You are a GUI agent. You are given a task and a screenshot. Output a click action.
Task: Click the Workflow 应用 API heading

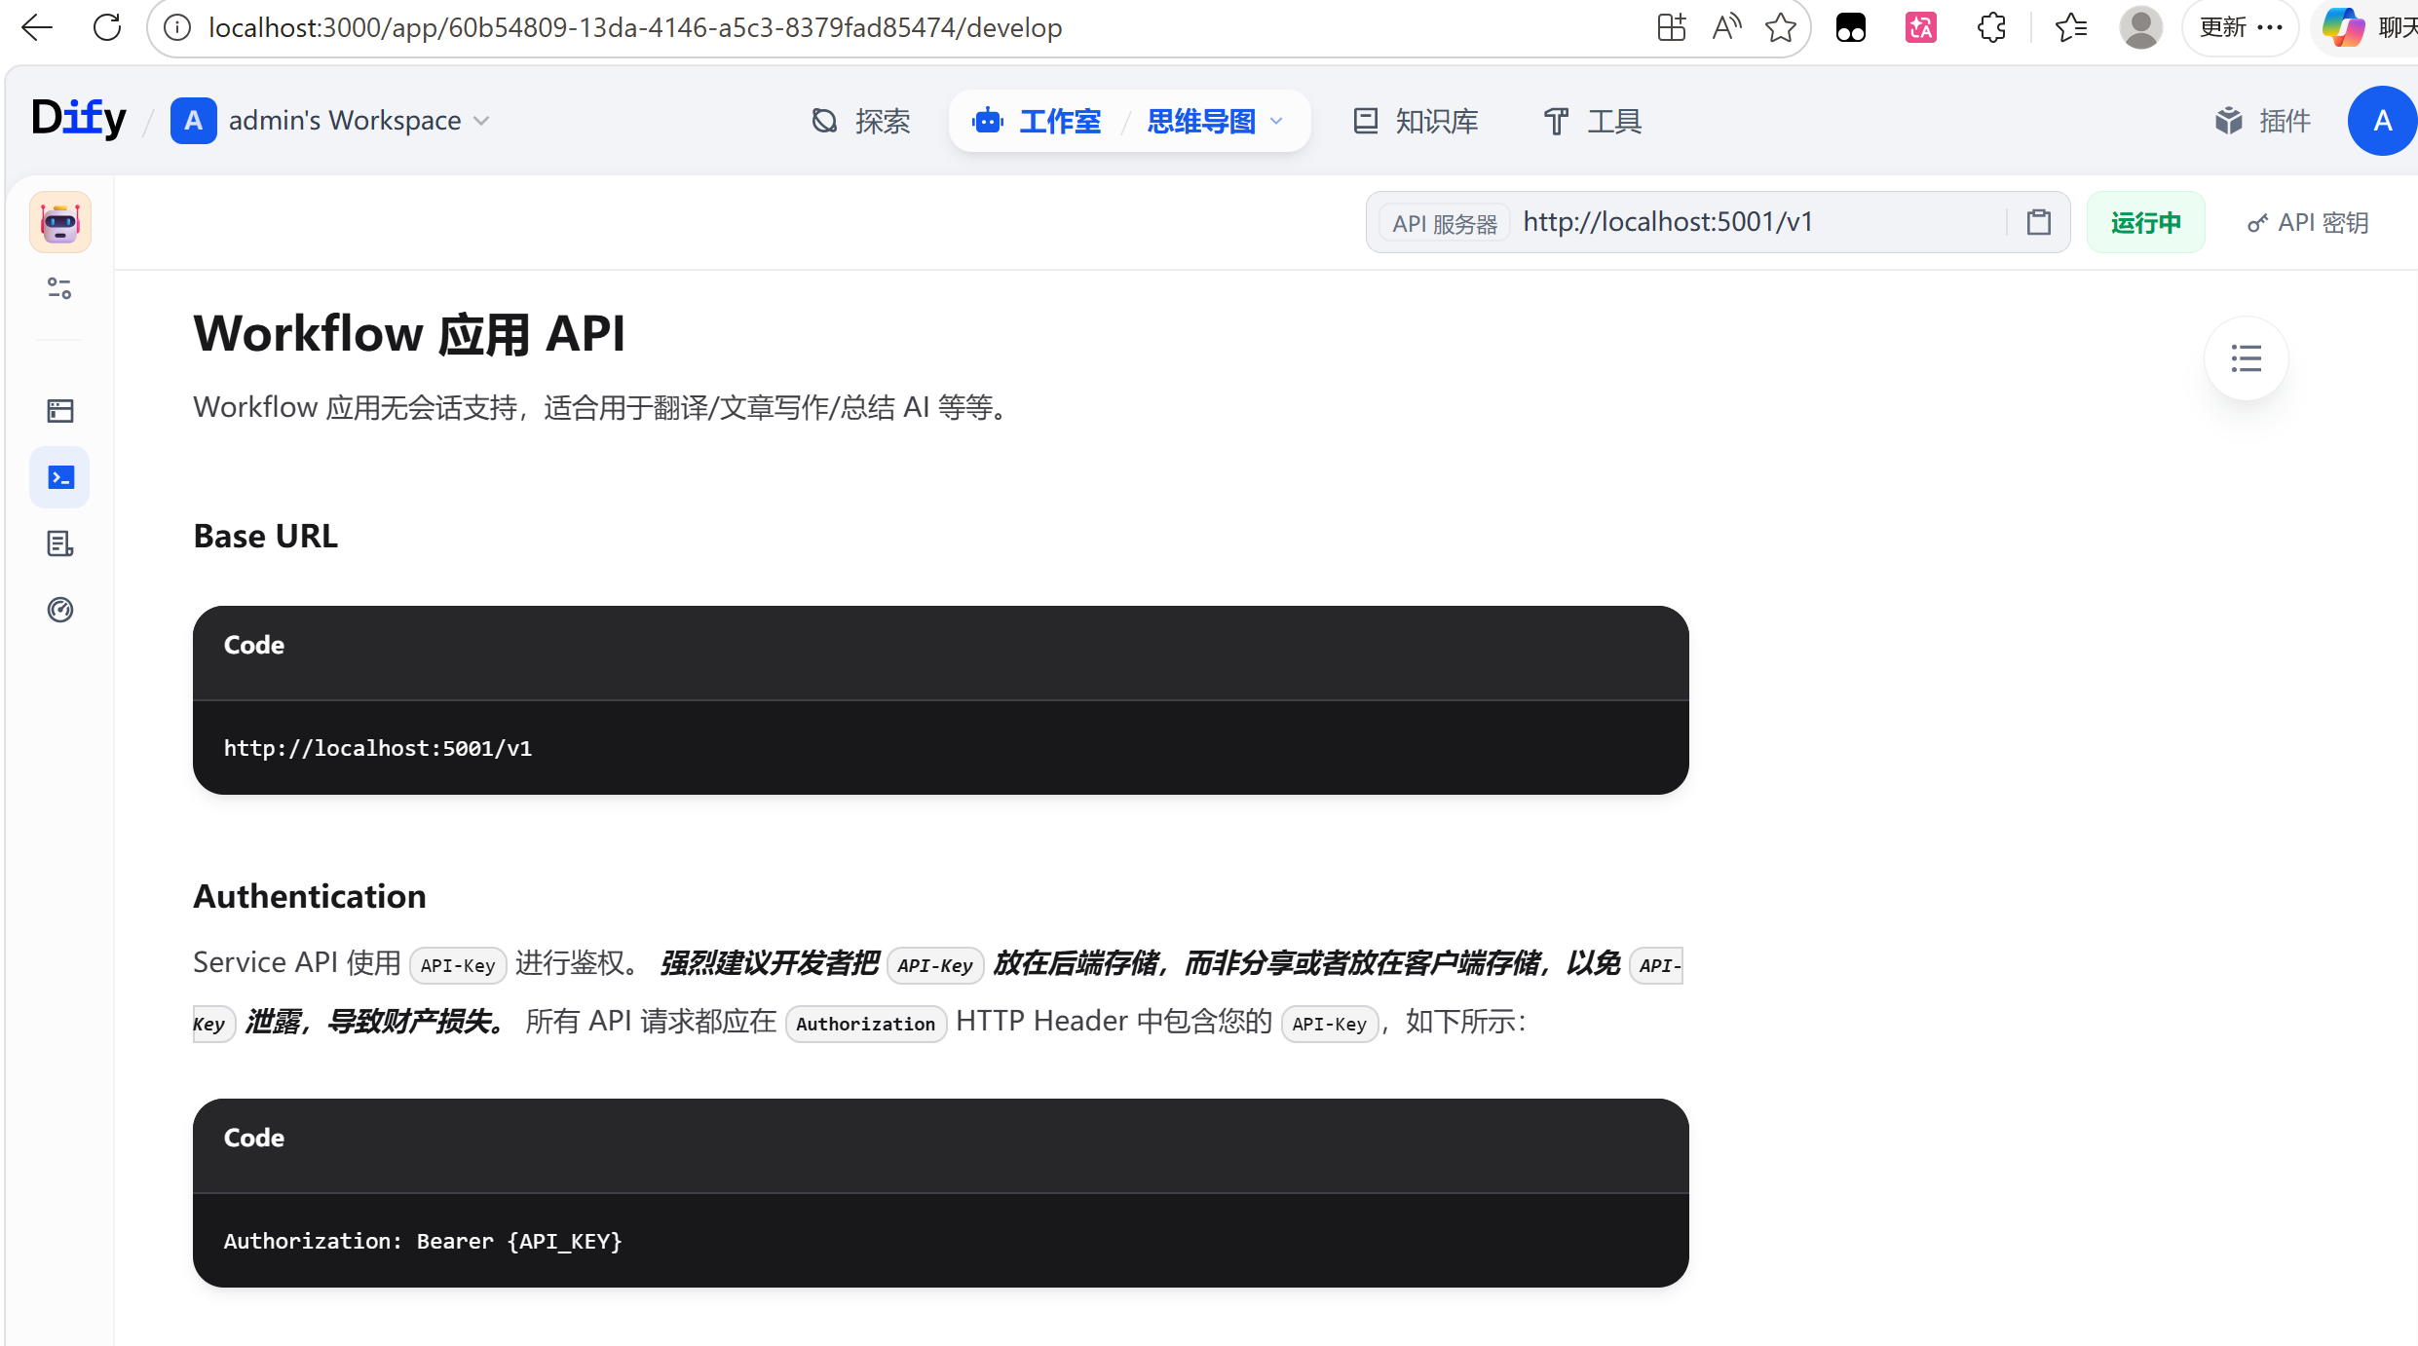[409, 334]
